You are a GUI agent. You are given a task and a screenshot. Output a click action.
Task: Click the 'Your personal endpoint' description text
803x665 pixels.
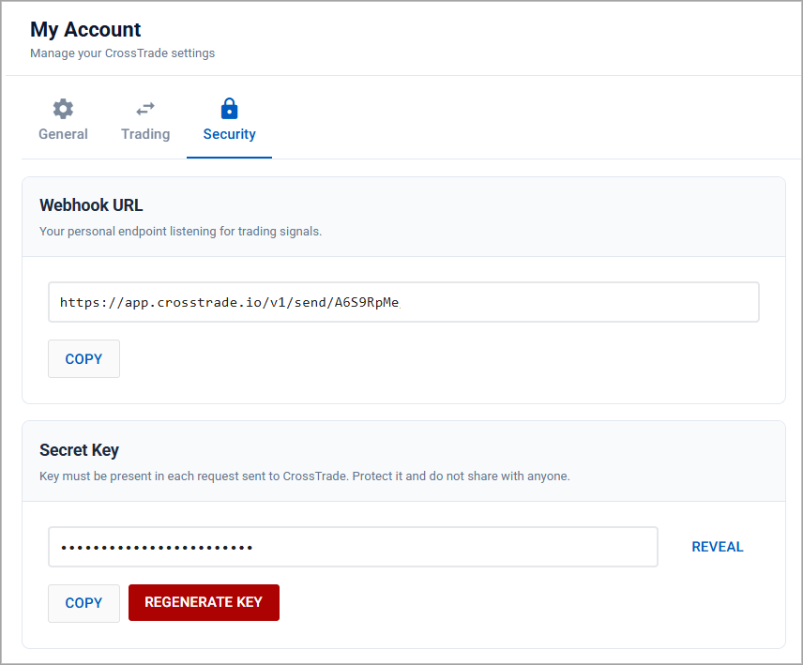click(x=180, y=231)
